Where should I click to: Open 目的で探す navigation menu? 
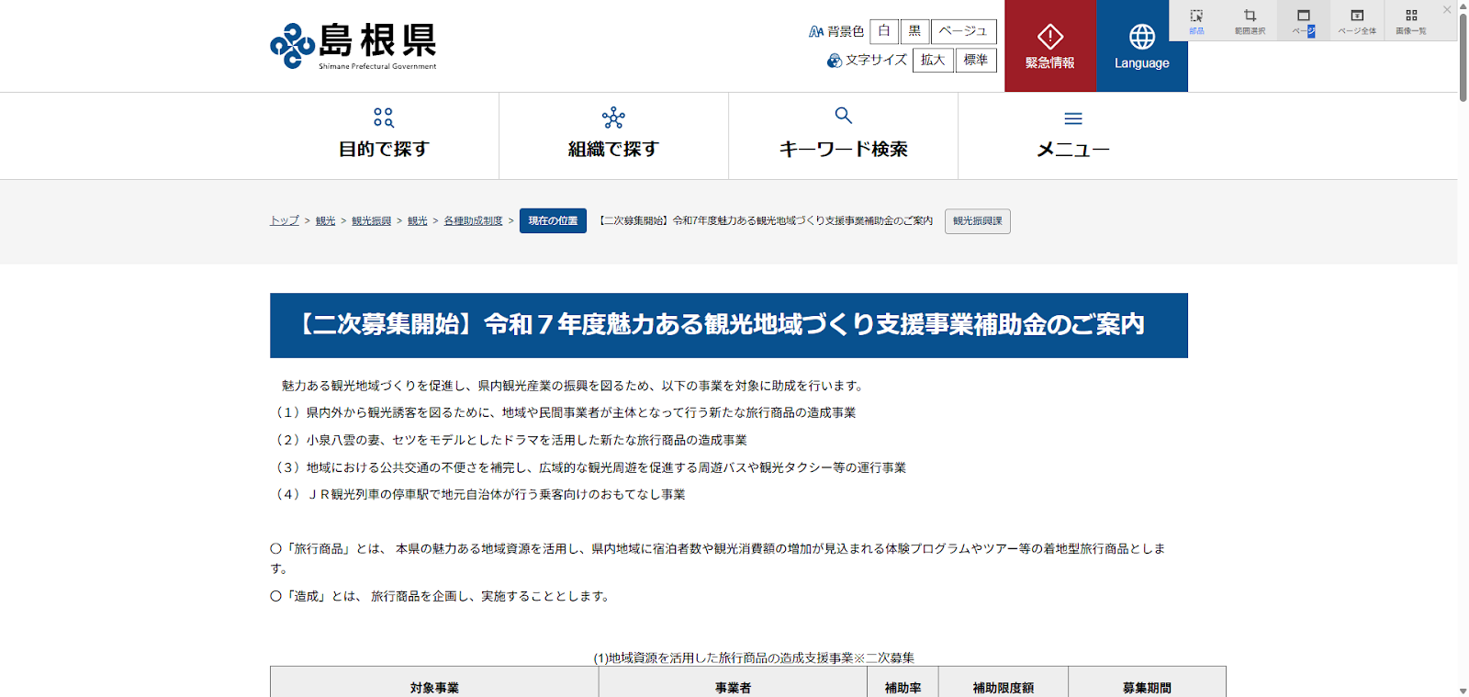pos(385,135)
